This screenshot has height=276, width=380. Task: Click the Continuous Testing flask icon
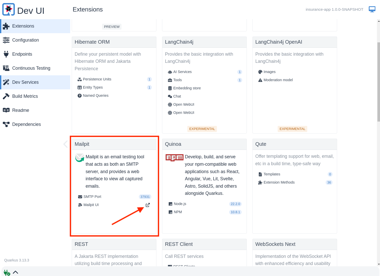tap(6, 68)
